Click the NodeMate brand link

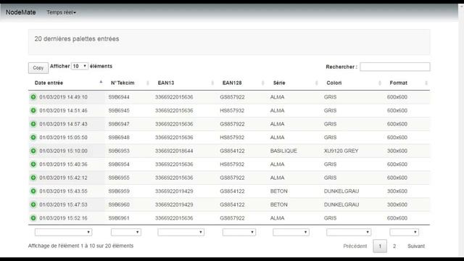21,12
